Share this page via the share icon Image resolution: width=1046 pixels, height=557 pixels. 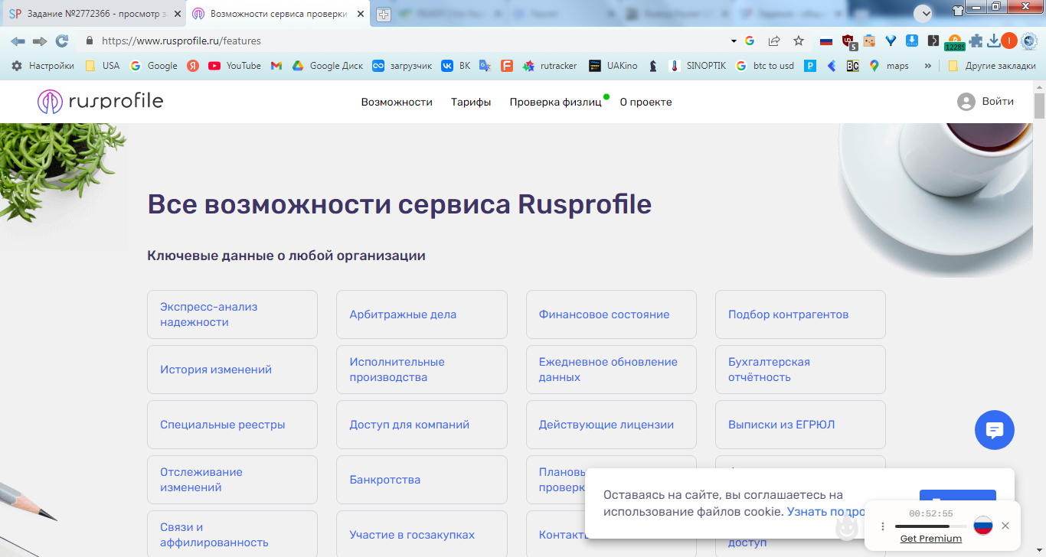click(774, 41)
